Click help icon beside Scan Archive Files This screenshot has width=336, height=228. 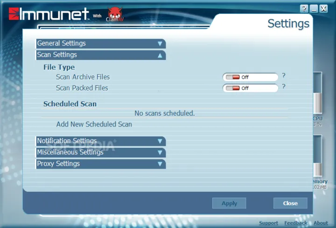[284, 76]
